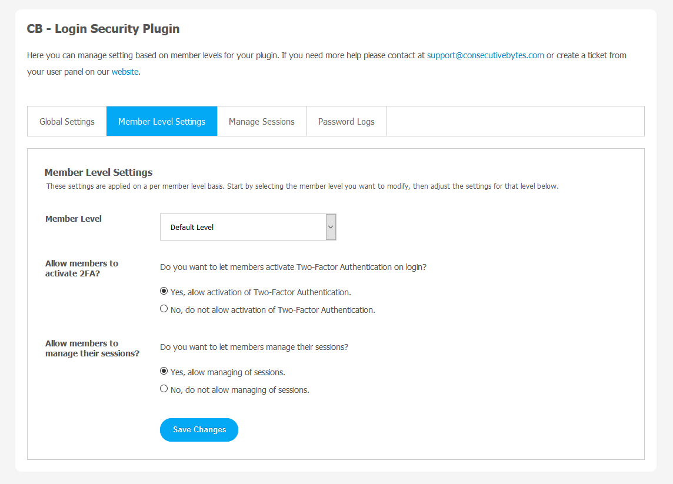Switch to the Global Settings tab
This screenshot has width=673, height=484.
coord(67,122)
